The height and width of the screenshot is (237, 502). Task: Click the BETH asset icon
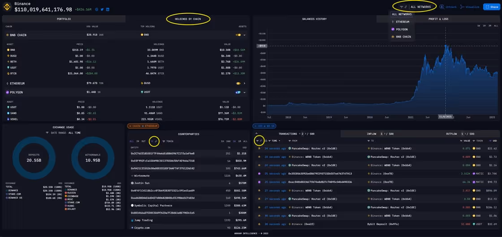tap(8, 62)
